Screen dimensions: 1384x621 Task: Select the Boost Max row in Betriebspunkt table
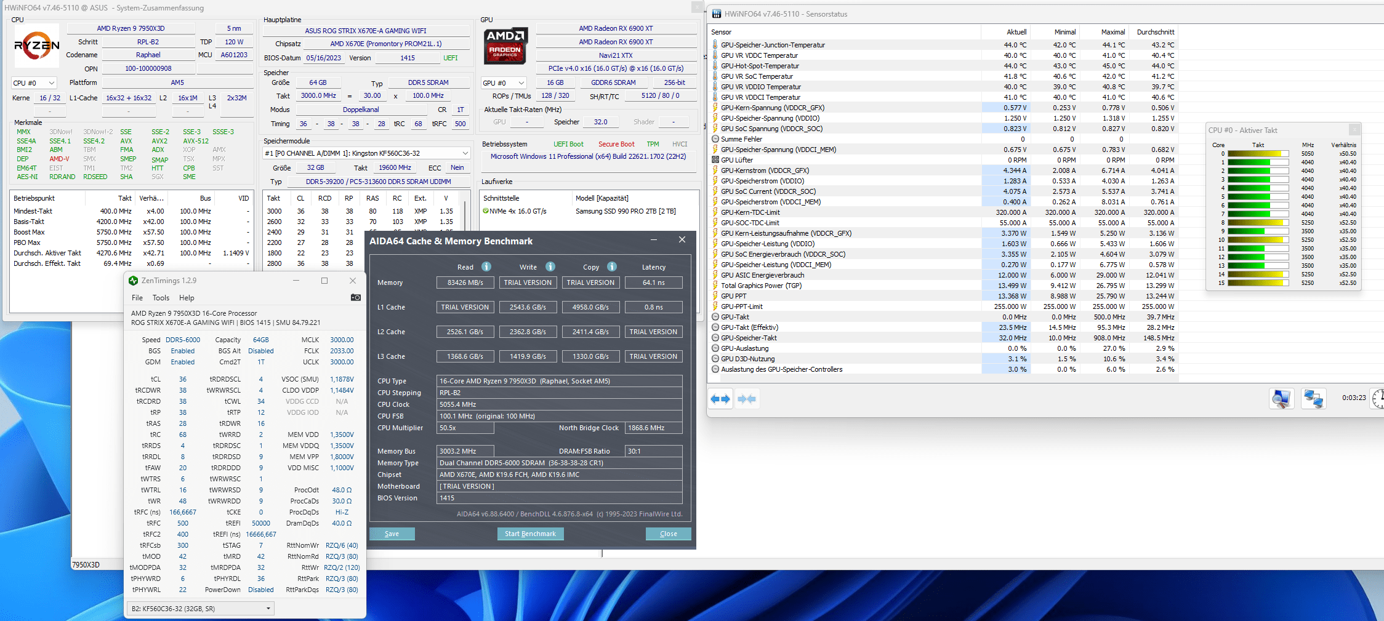(131, 232)
